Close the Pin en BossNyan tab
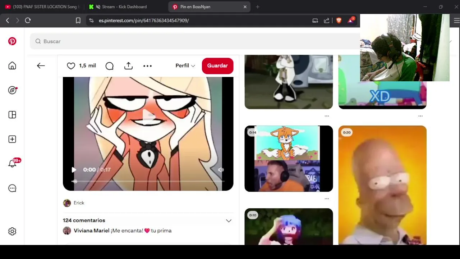The width and height of the screenshot is (460, 259). 245,7
